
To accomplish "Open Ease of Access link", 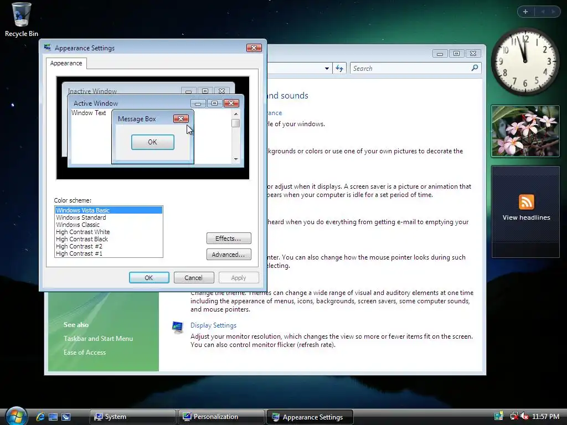I will click(85, 353).
